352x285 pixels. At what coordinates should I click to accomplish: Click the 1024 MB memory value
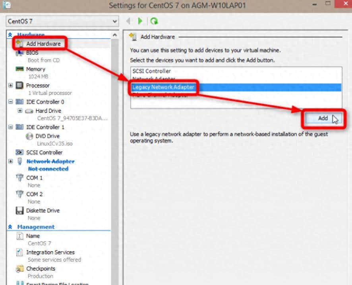tap(38, 77)
